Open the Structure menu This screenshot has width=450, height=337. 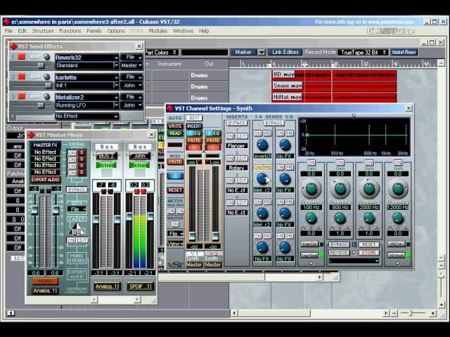[43, 31]
